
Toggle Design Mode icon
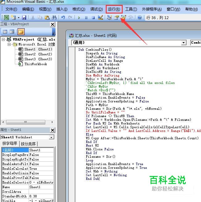[100, 18]
